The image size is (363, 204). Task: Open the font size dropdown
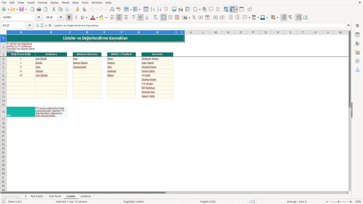[61, 18]
